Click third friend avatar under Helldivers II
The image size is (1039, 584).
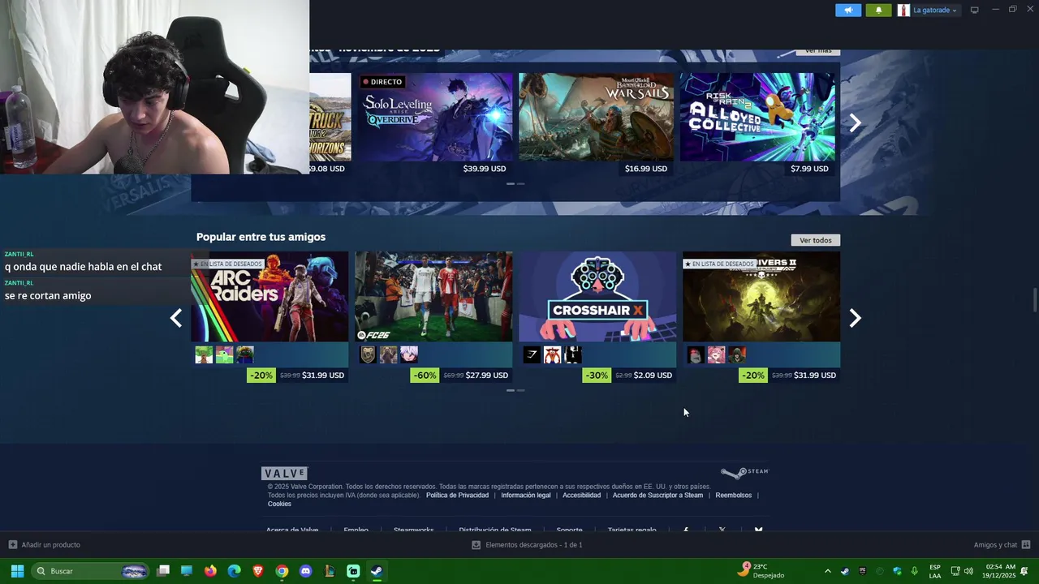[736, 354]
